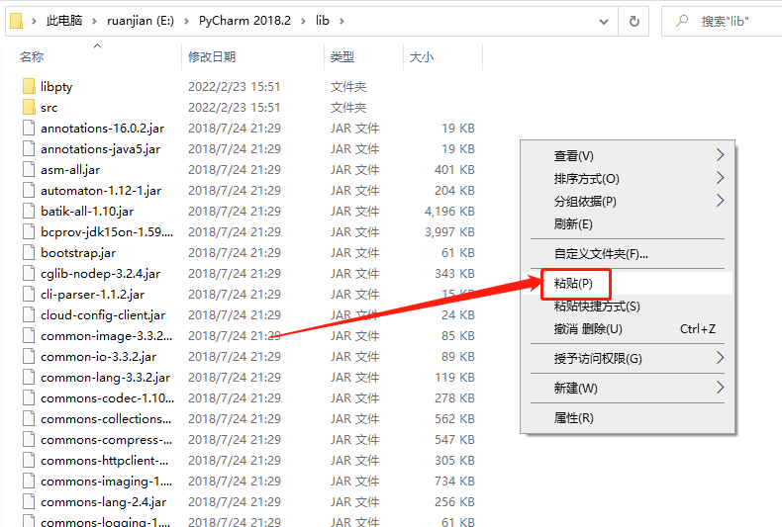Click the libpty folder name
The width and height of the screenshot is (782, 527).
tap(56, 87)
